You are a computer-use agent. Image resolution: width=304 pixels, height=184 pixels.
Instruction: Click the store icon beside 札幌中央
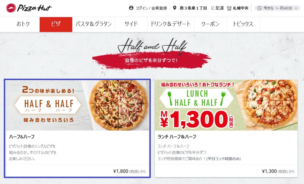229,8
